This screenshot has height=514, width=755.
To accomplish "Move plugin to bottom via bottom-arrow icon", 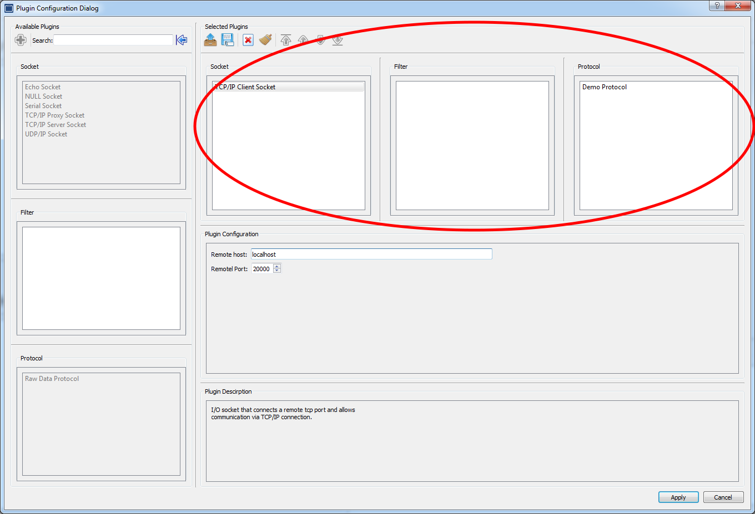I will [x=338, y=39].
